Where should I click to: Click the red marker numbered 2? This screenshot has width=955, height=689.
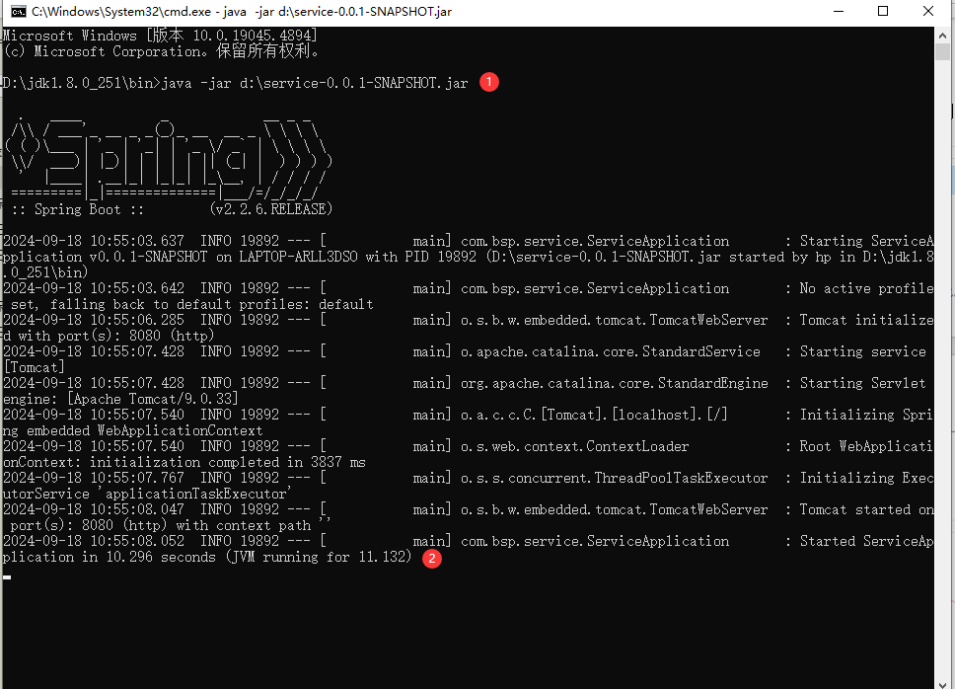[431, 558]
